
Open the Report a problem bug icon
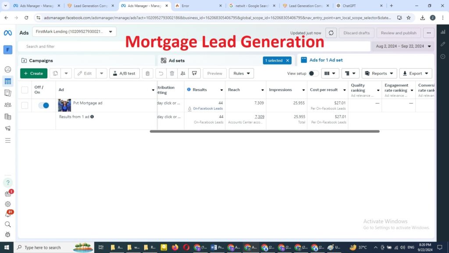pyautogui.click(x=8, y=235)
